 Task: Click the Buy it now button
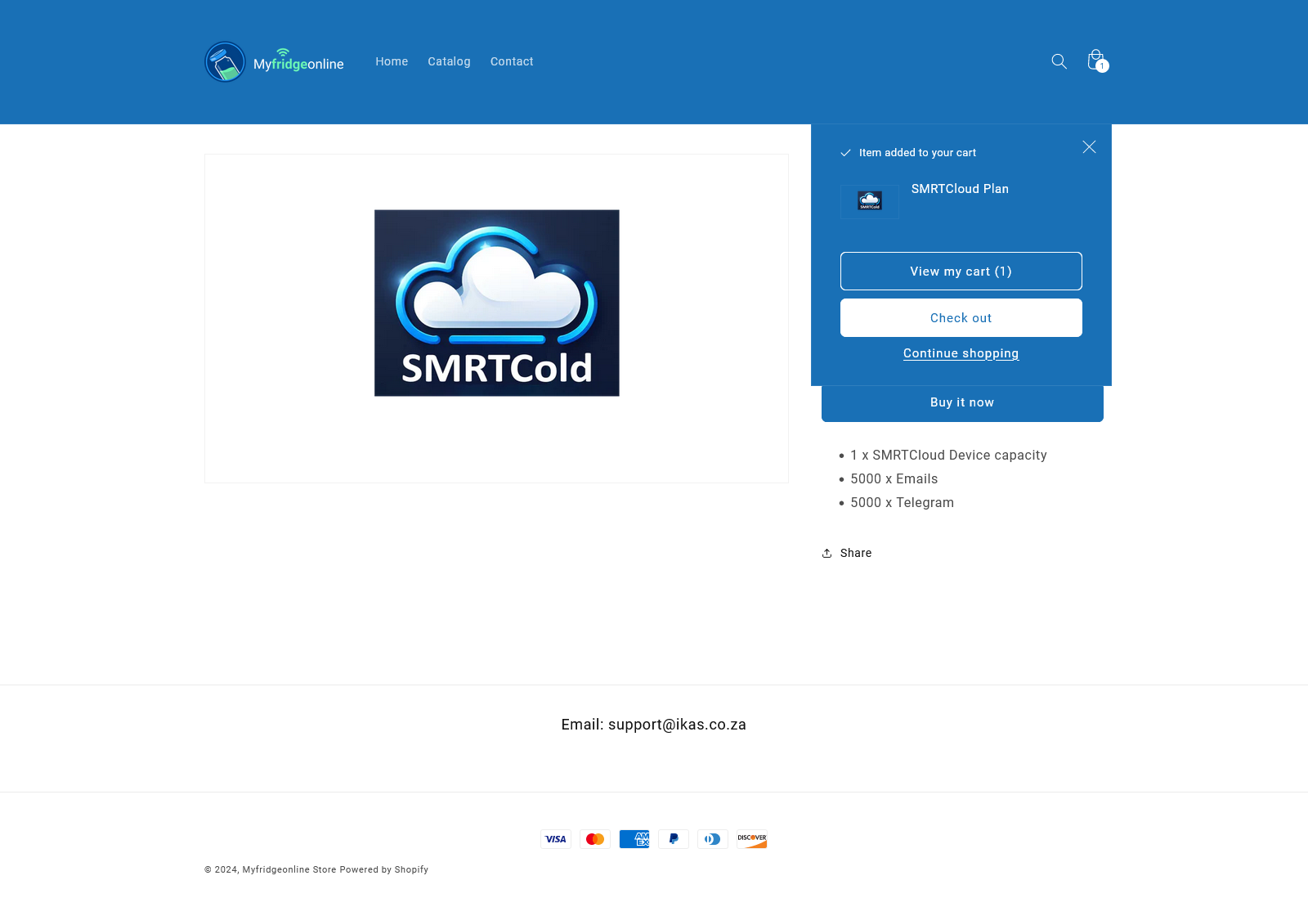point(962,402)
